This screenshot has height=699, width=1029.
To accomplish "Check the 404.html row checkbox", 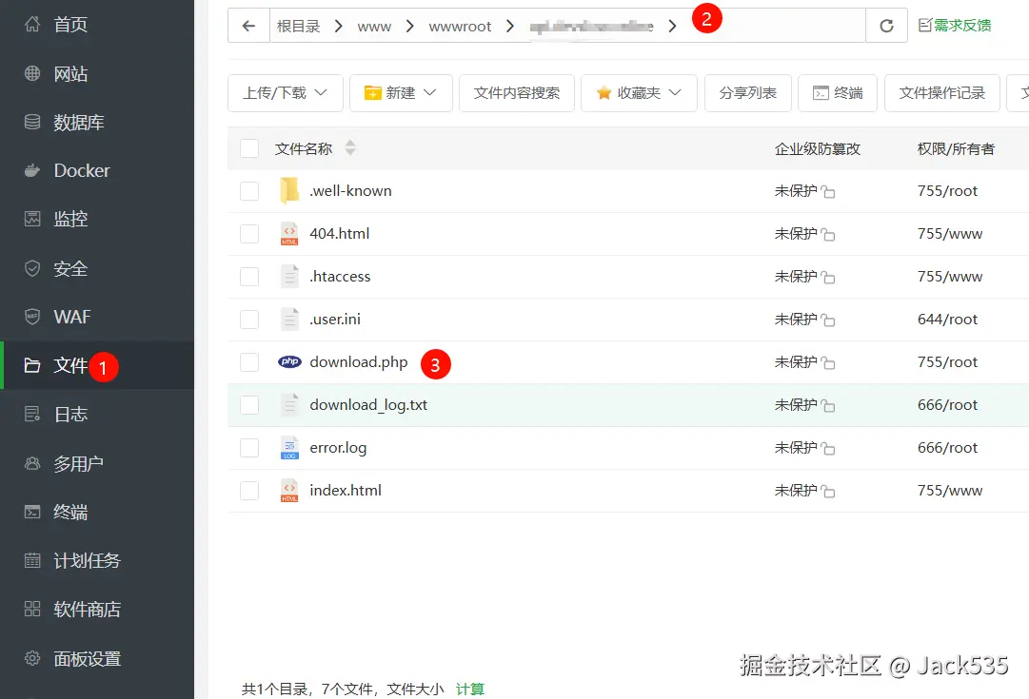I will [249, 234].
